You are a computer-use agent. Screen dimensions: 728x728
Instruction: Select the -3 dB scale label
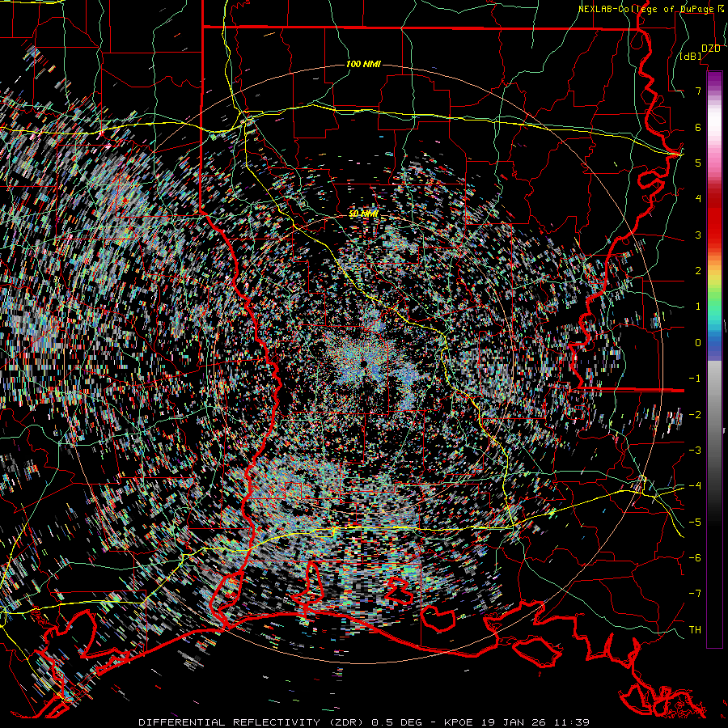(x=695, y=451)
